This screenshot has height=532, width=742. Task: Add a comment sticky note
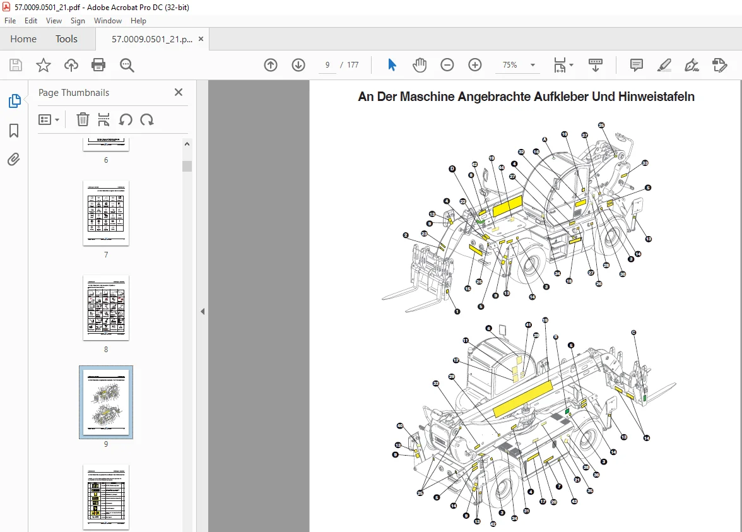click(x=637, y=65)
